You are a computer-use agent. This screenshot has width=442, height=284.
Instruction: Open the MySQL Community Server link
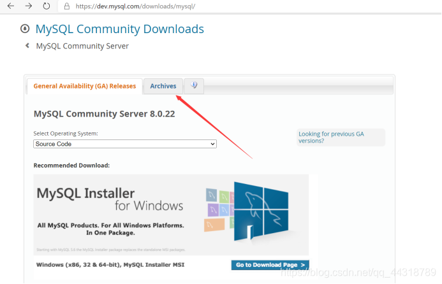point(82,46)
